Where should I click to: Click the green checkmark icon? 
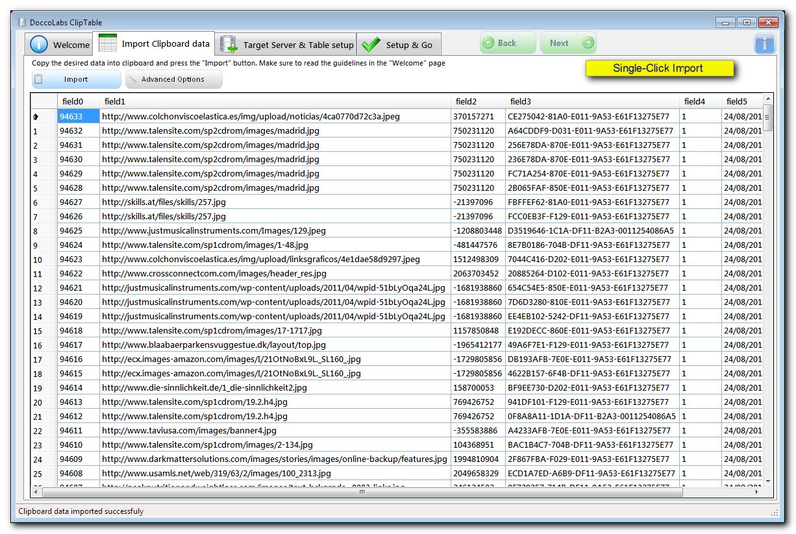point(371,45)
